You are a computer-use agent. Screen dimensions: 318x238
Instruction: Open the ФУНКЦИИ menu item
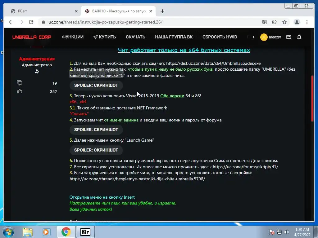point(73,37)
